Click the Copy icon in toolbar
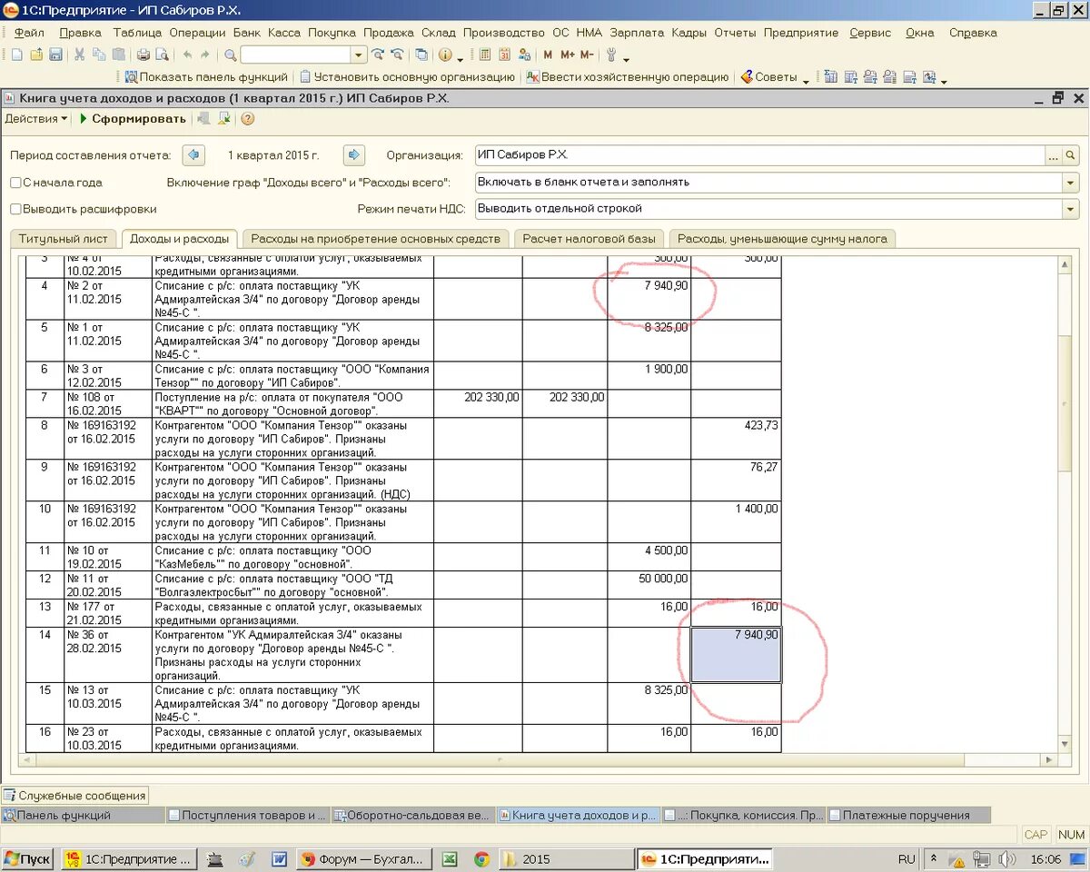Viewport: 1090px width, 872px height. [98, 54]
